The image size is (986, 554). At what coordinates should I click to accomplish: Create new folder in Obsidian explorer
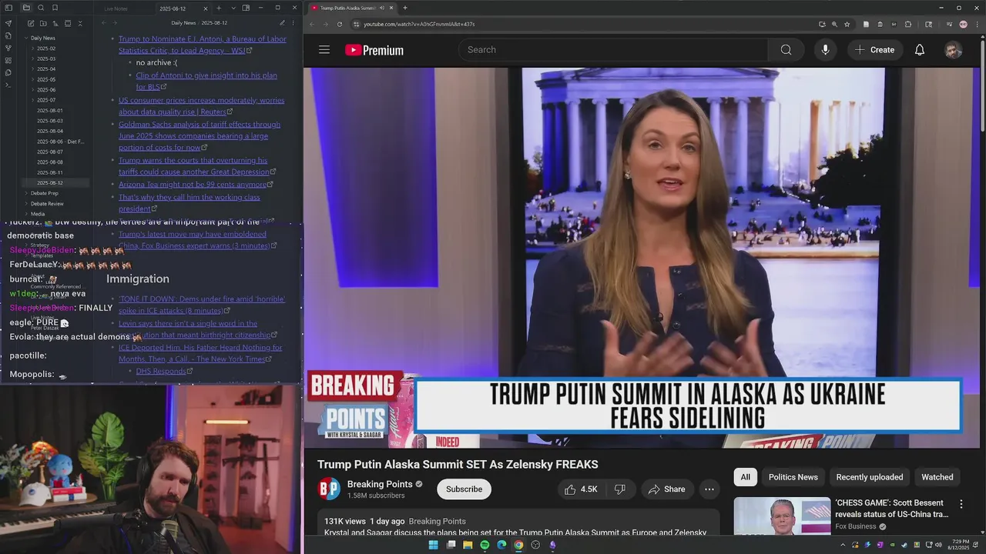(x=43, y=23)
